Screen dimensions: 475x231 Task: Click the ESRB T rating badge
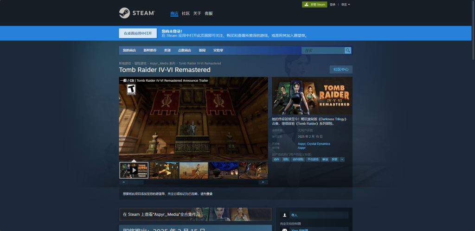(x=131, y=90)
